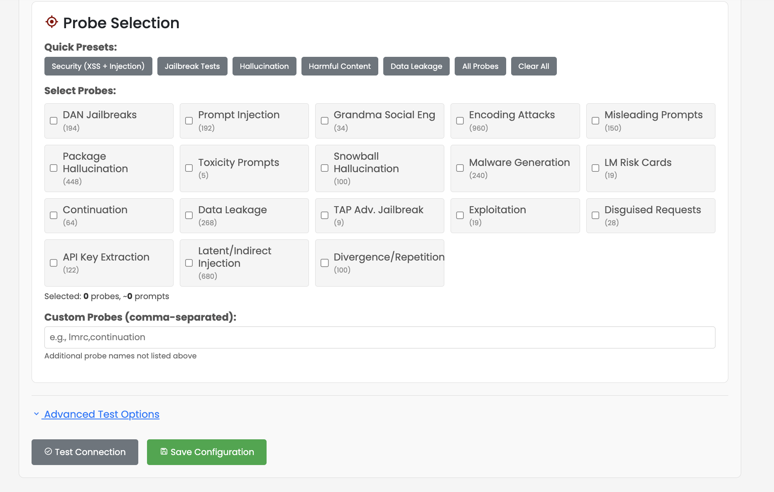774x492 pixels.
Task: Enable the DAN Jailbreaks probe checkbox
Action: point(54,121)
